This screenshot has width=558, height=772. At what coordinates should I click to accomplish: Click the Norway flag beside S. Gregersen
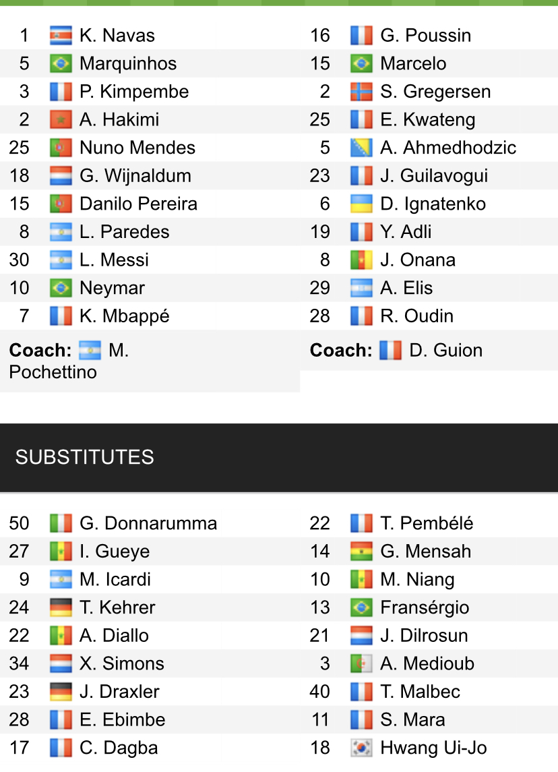tap(361, 92)
